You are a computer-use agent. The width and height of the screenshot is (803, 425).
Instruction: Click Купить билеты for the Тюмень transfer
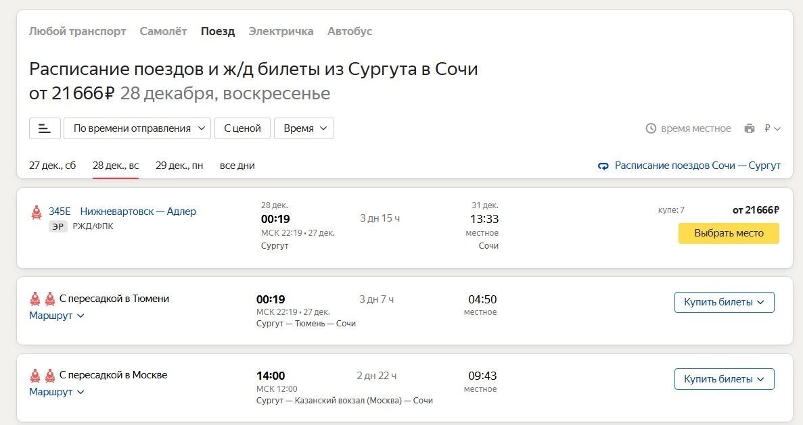coord(724,302)
